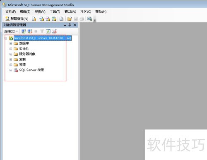The height and width of the screenshot is (160, 207).
Task: Click the greyed Save disk icon
Action: 76,19
